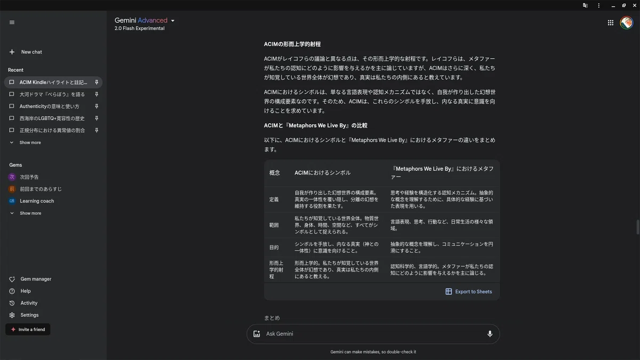Click the page scrollbar thumb
Viewport: 640px width, 360px height.
(637, 227)
